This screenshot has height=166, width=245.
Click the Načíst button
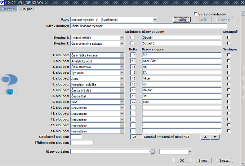click(182, 20)
